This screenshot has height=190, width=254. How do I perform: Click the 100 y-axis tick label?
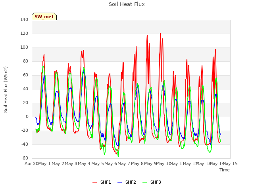pyautogui.click(x=24, y=47)
